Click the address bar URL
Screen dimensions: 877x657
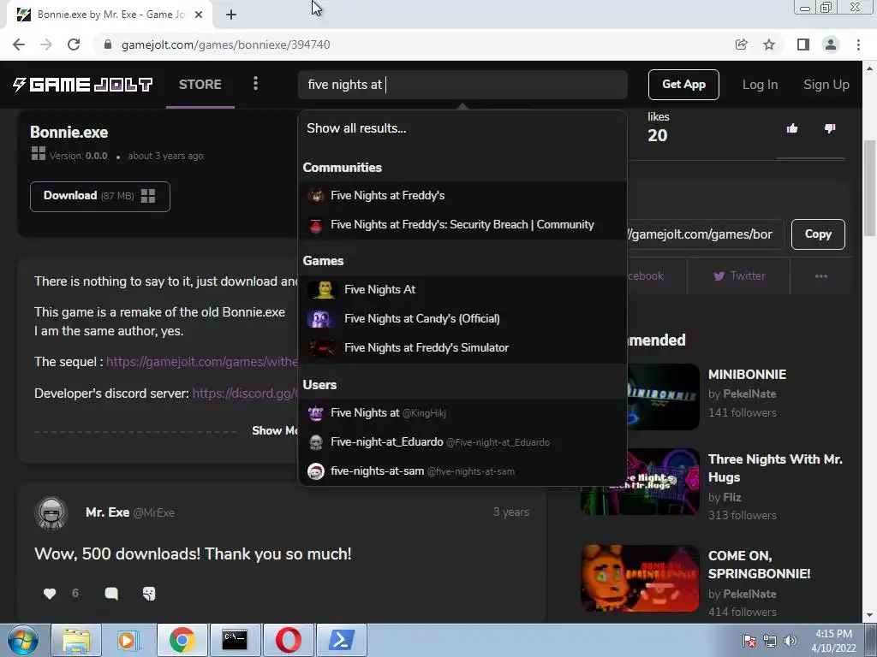click(225, 44)
